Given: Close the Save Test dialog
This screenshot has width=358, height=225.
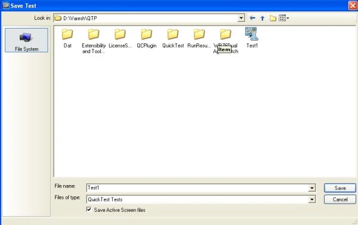Looking at the screenshot, I should (353, 5).
